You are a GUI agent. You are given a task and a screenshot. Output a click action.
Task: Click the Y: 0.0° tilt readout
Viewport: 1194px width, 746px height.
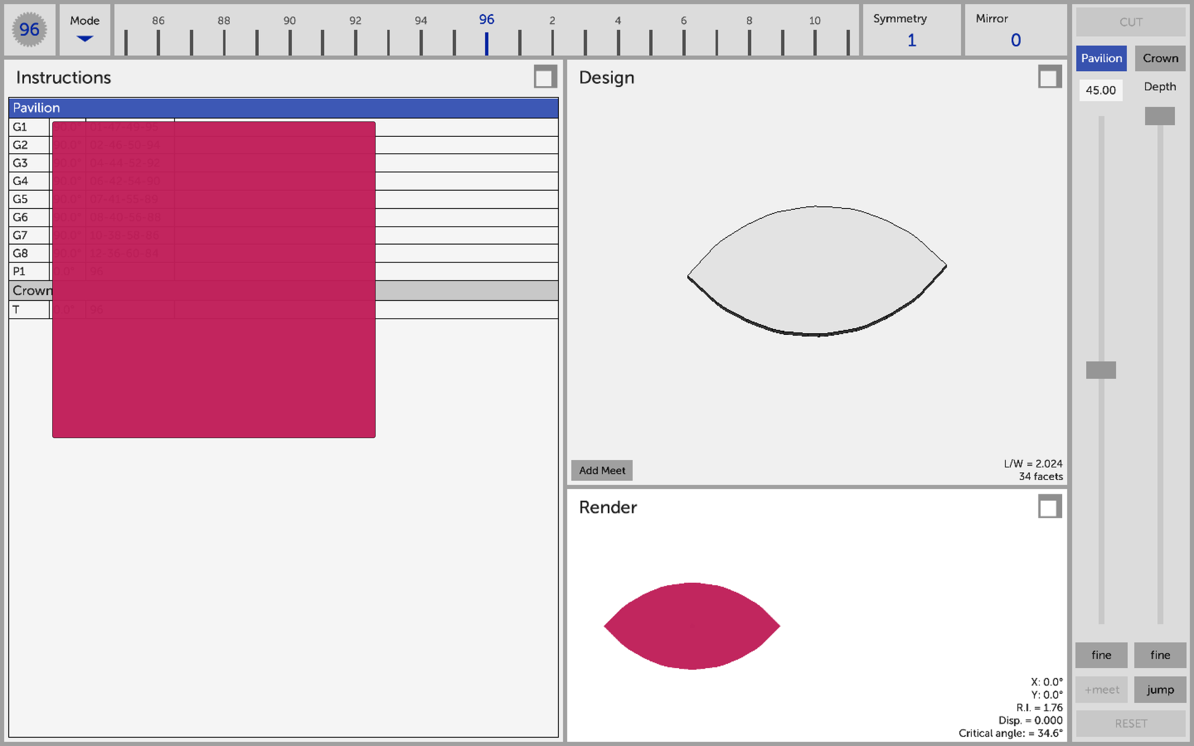pyautogui.click(x=1047, y=694)
